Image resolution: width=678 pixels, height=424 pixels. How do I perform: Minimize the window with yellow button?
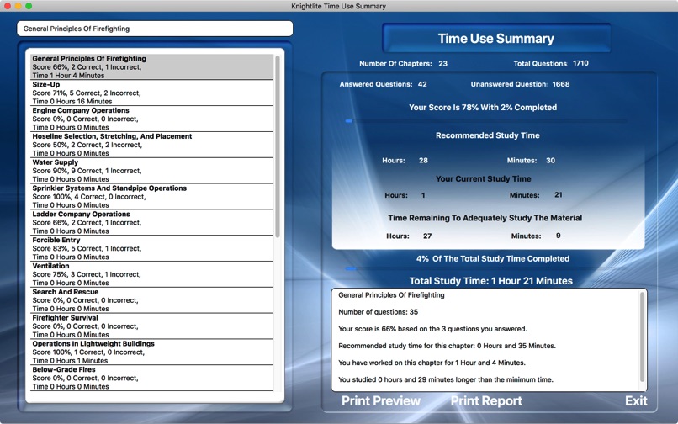pos(18,6)
